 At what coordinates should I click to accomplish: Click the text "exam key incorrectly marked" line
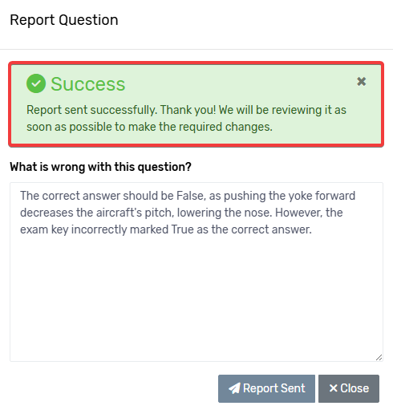click(x=94, y=229)
